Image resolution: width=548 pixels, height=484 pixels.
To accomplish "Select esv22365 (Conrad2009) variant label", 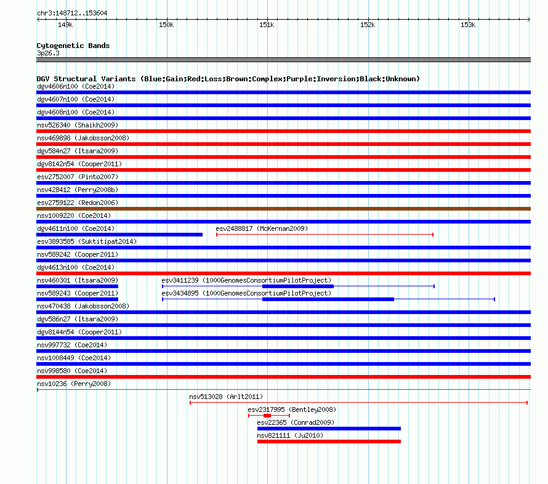I will pyautogui.click(x=296, y=422).
